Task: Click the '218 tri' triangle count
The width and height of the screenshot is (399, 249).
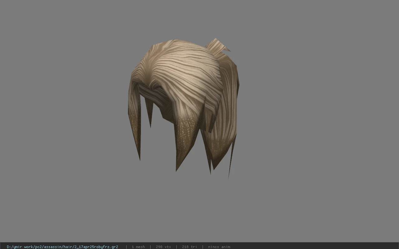Action: point(190,247)
